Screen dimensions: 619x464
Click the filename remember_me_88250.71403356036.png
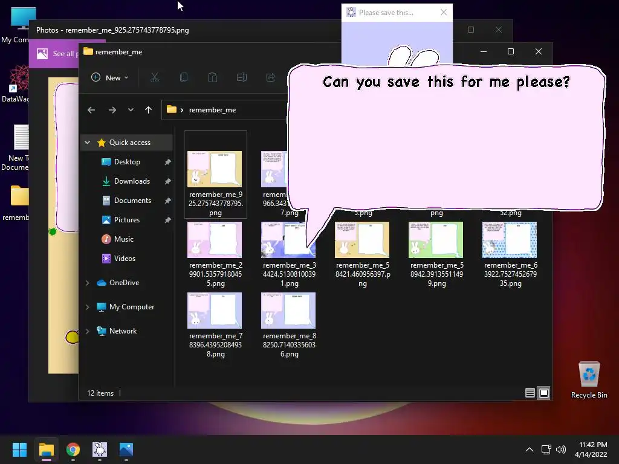point(290,345)
